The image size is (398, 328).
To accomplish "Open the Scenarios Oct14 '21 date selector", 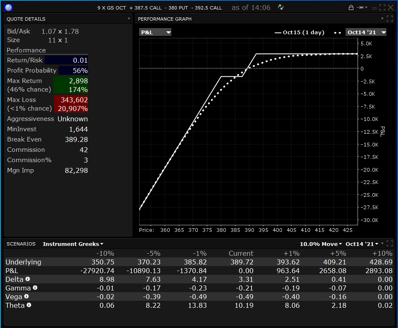I will tap(362, 244).
